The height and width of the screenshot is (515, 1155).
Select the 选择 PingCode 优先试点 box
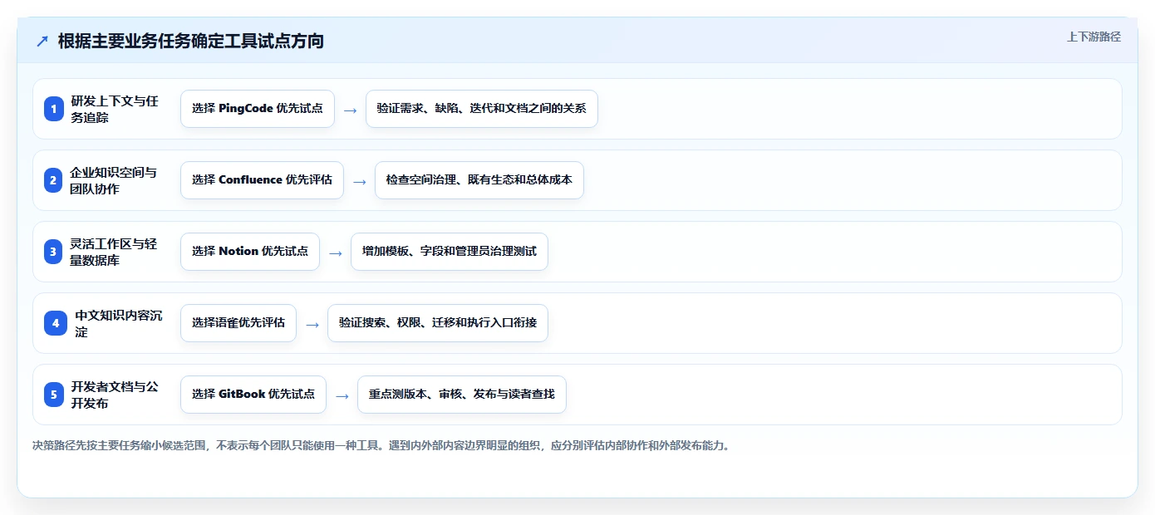pos(258,109)
